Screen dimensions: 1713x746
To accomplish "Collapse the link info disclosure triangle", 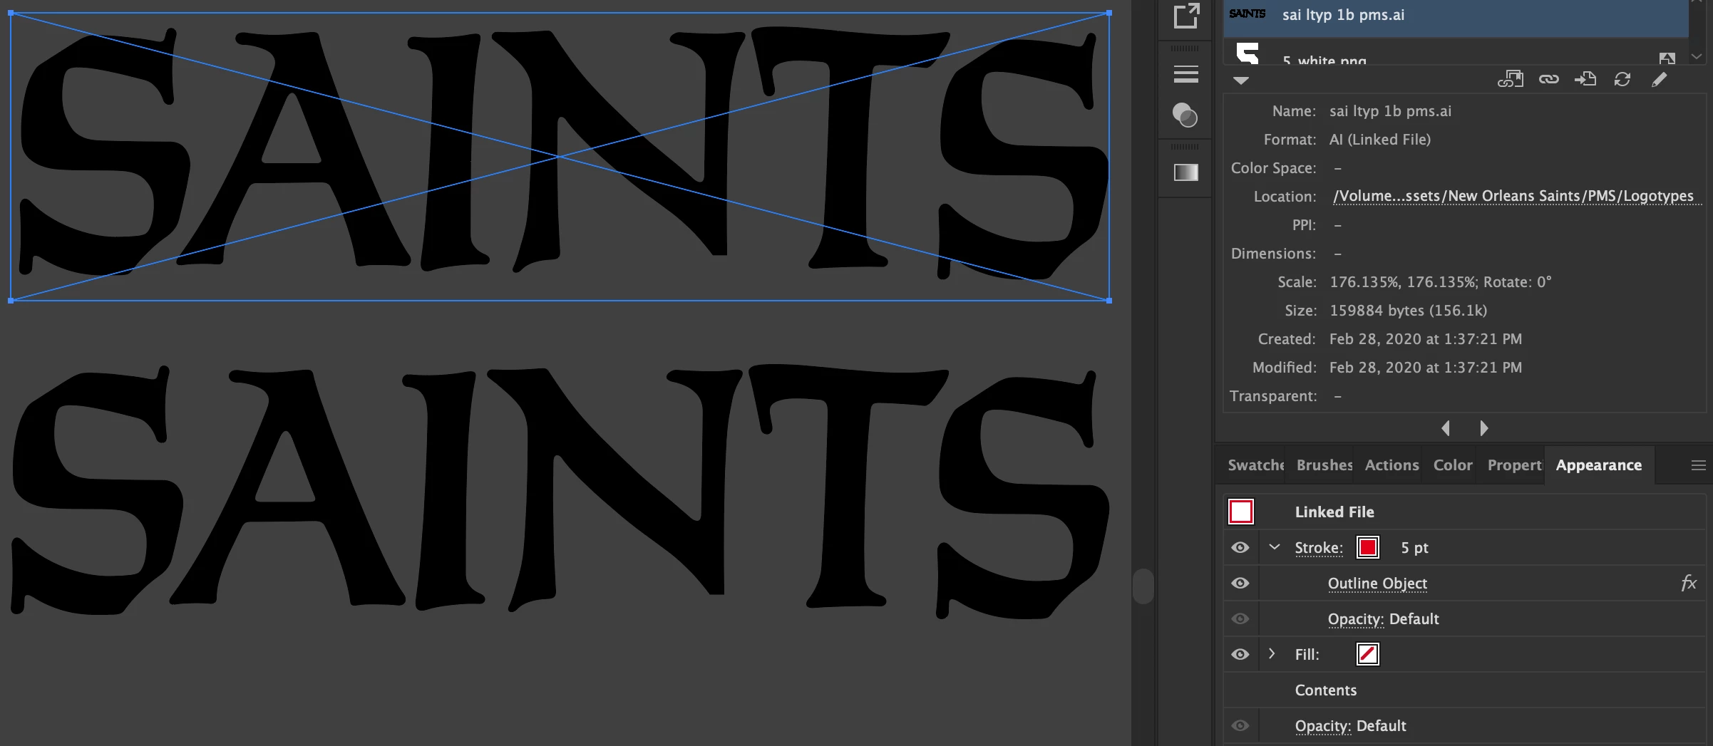I will point(1241,81).
